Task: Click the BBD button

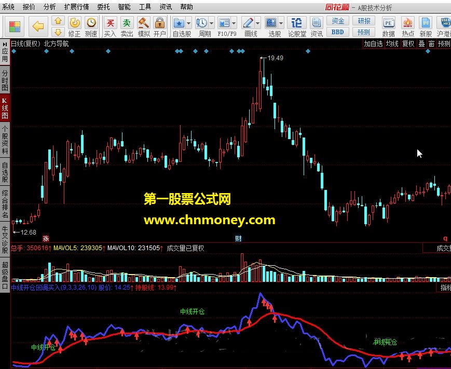Action: [338, 32]
